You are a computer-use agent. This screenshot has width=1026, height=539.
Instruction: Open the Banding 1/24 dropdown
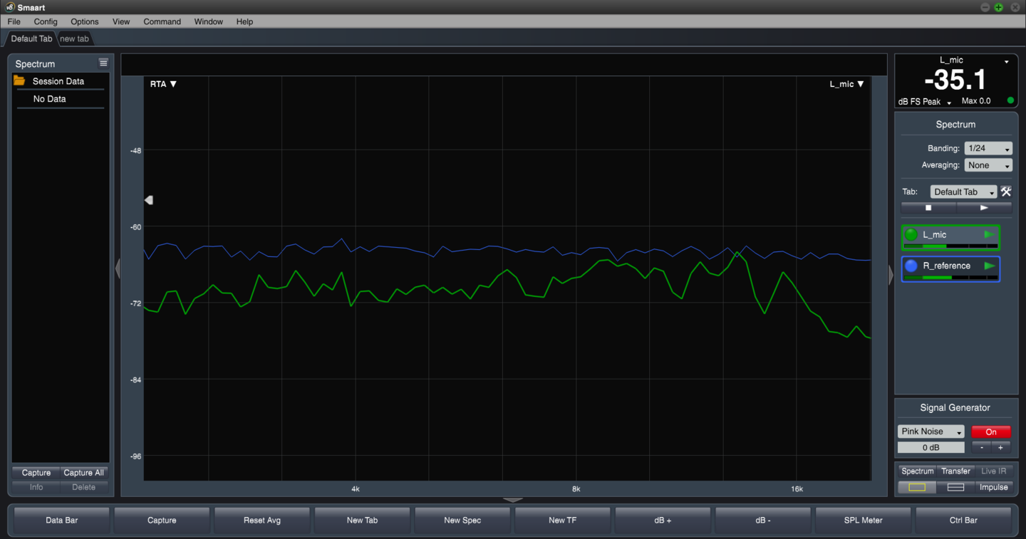tap(988, 148)
